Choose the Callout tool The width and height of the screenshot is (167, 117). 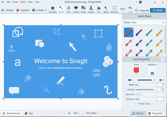[76, 9]
